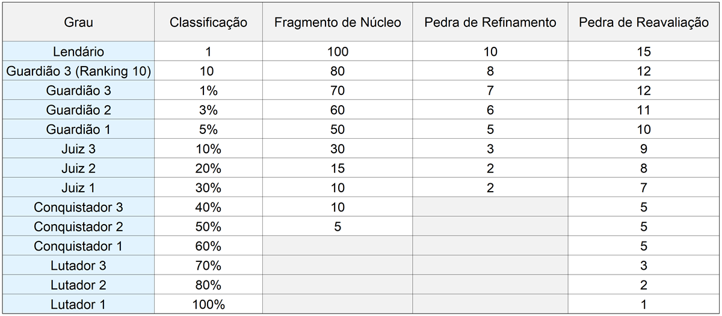Select the Lutador 3 grade cell

(78, 266)
